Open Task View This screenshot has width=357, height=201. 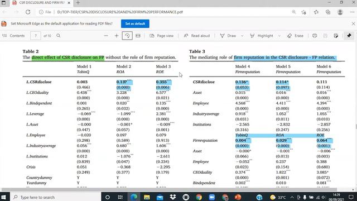pyautogui.click(x=120, y=197)
